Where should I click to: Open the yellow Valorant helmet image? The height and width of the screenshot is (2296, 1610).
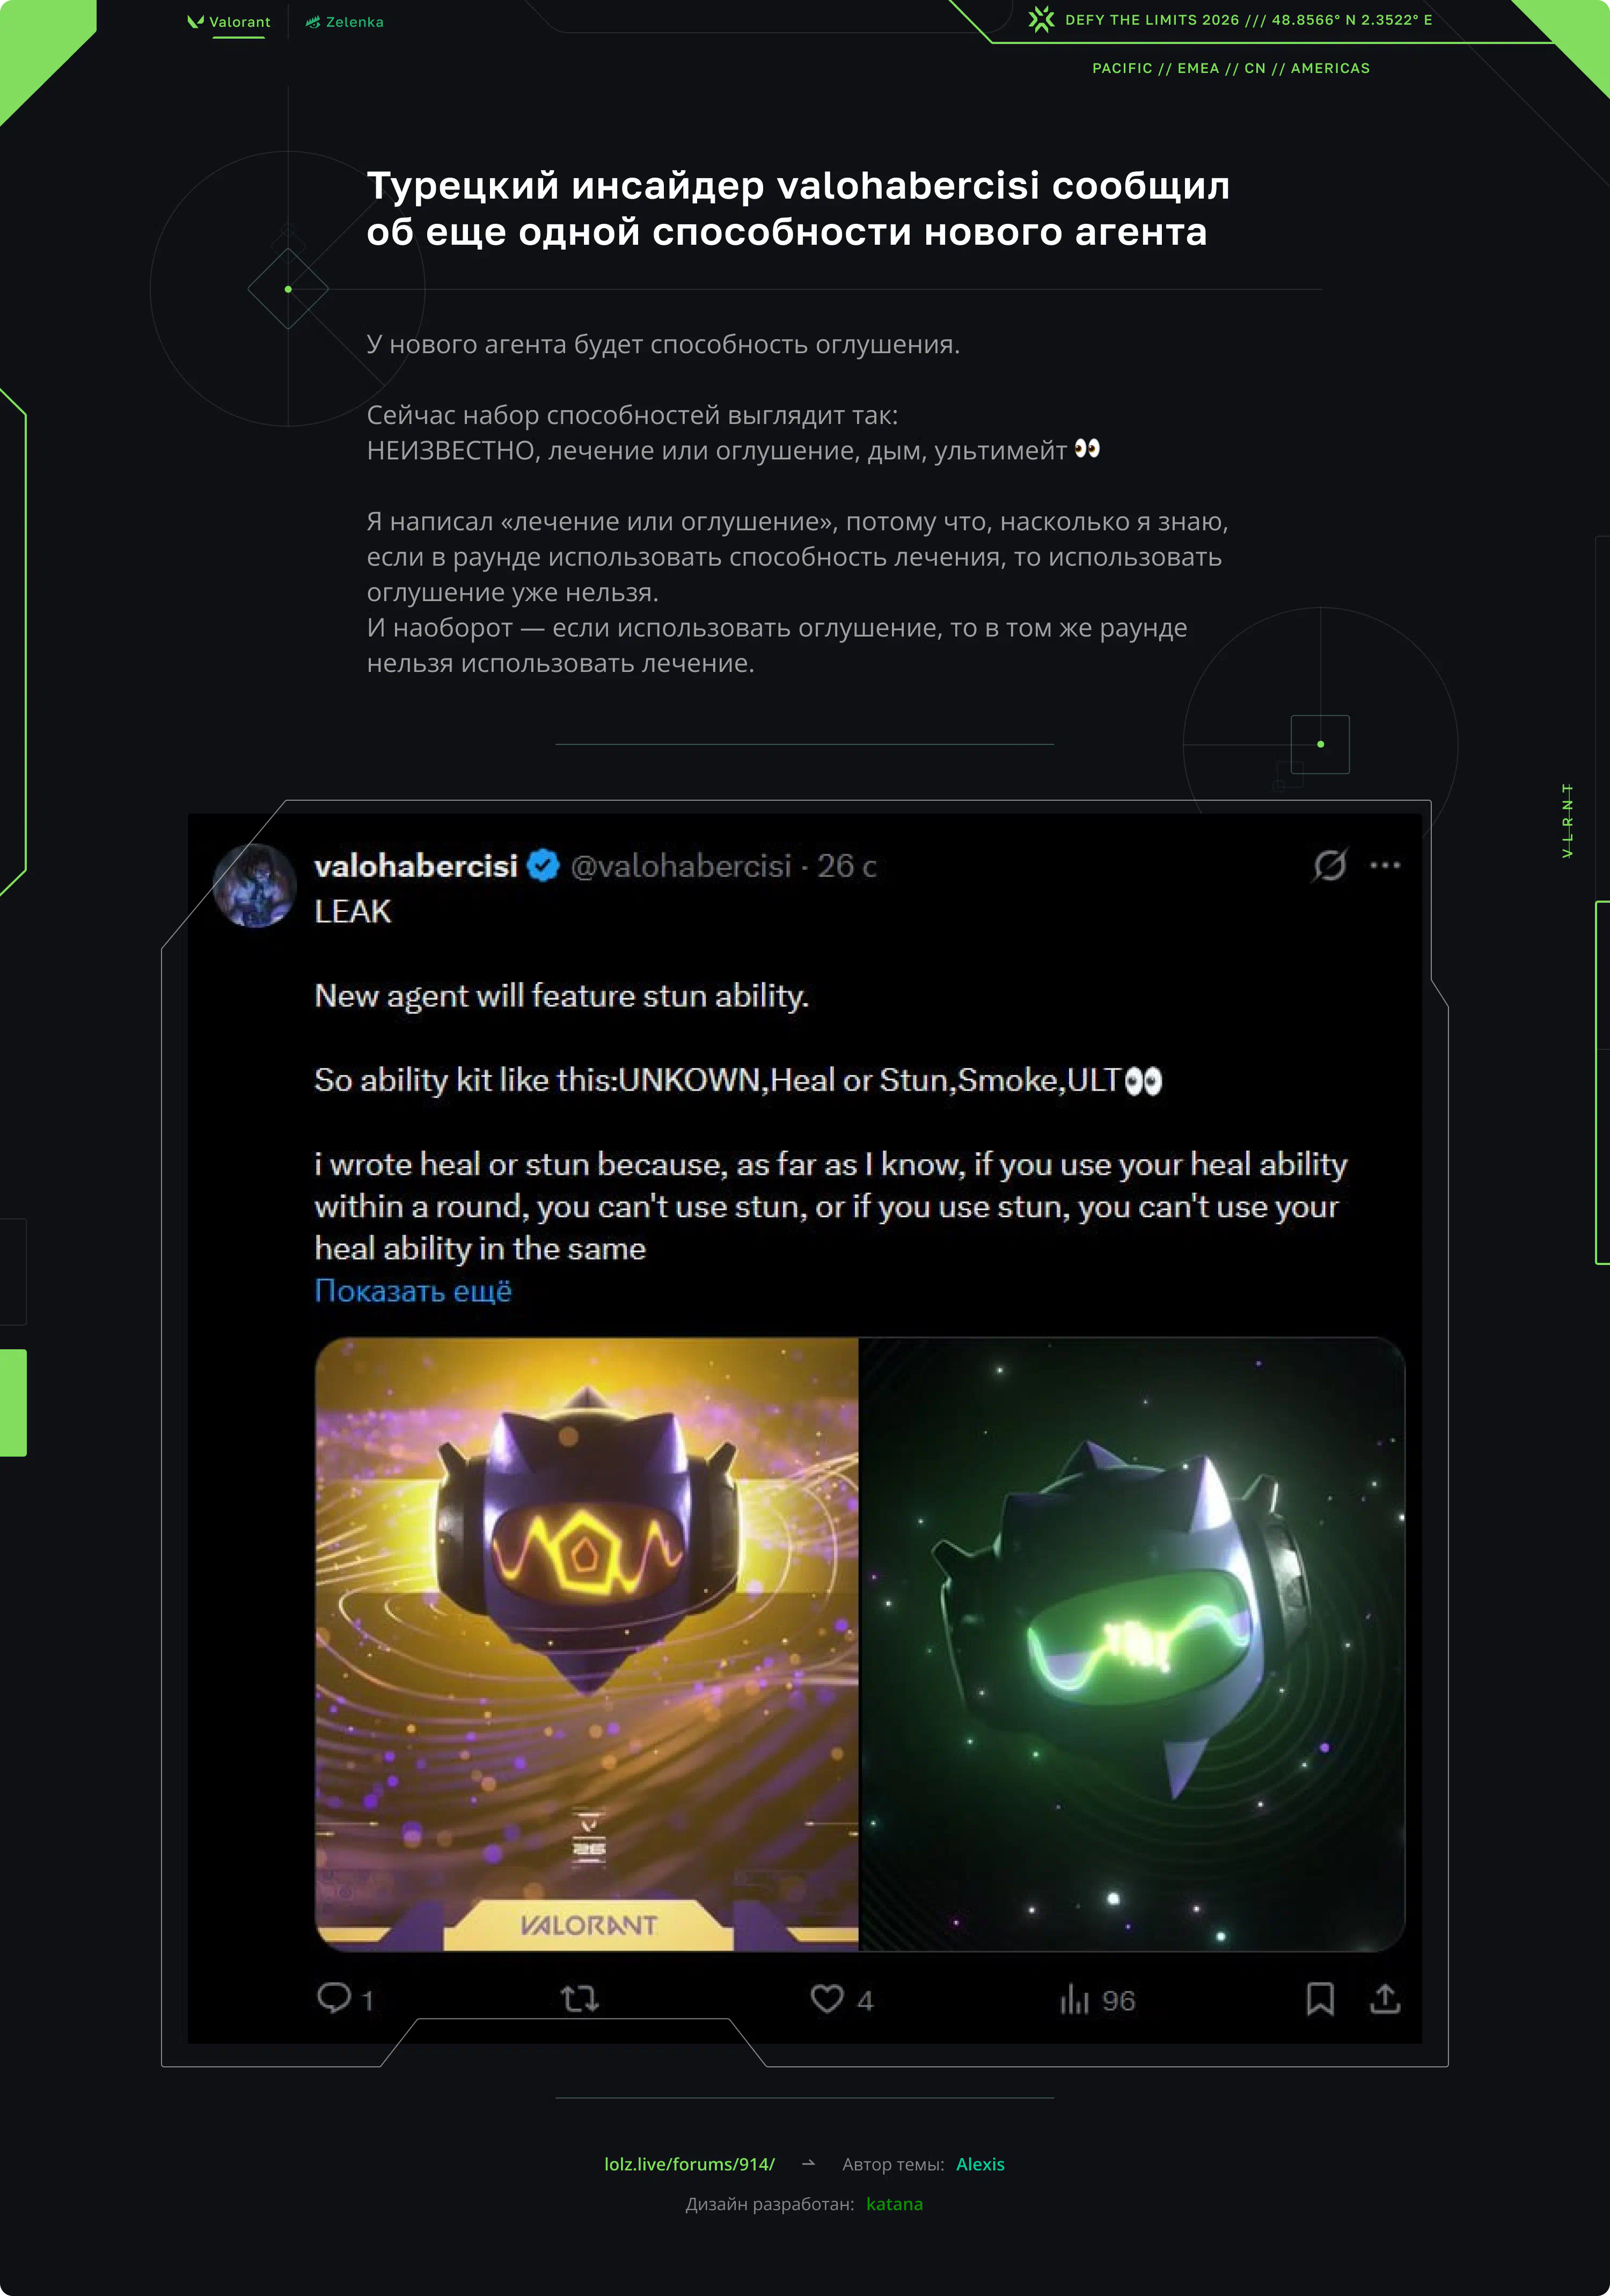[587, 1644]
